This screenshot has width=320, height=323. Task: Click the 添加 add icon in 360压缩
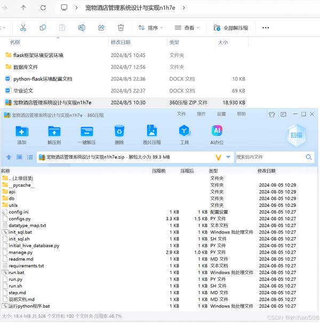point(22,135)
